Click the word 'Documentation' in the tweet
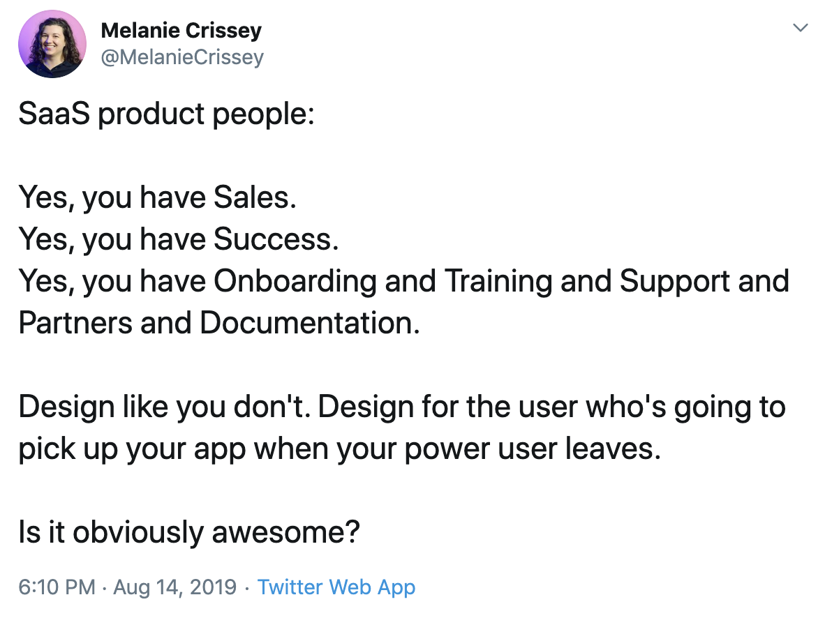 [306, 323]
